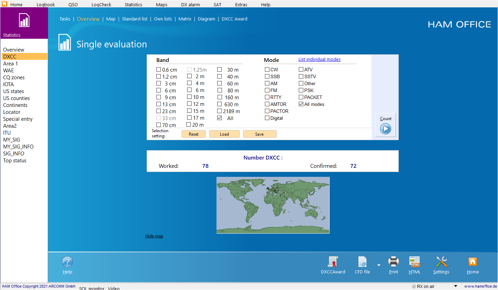Open the Extras menu
498x290 pixels.
coord(241,4)
